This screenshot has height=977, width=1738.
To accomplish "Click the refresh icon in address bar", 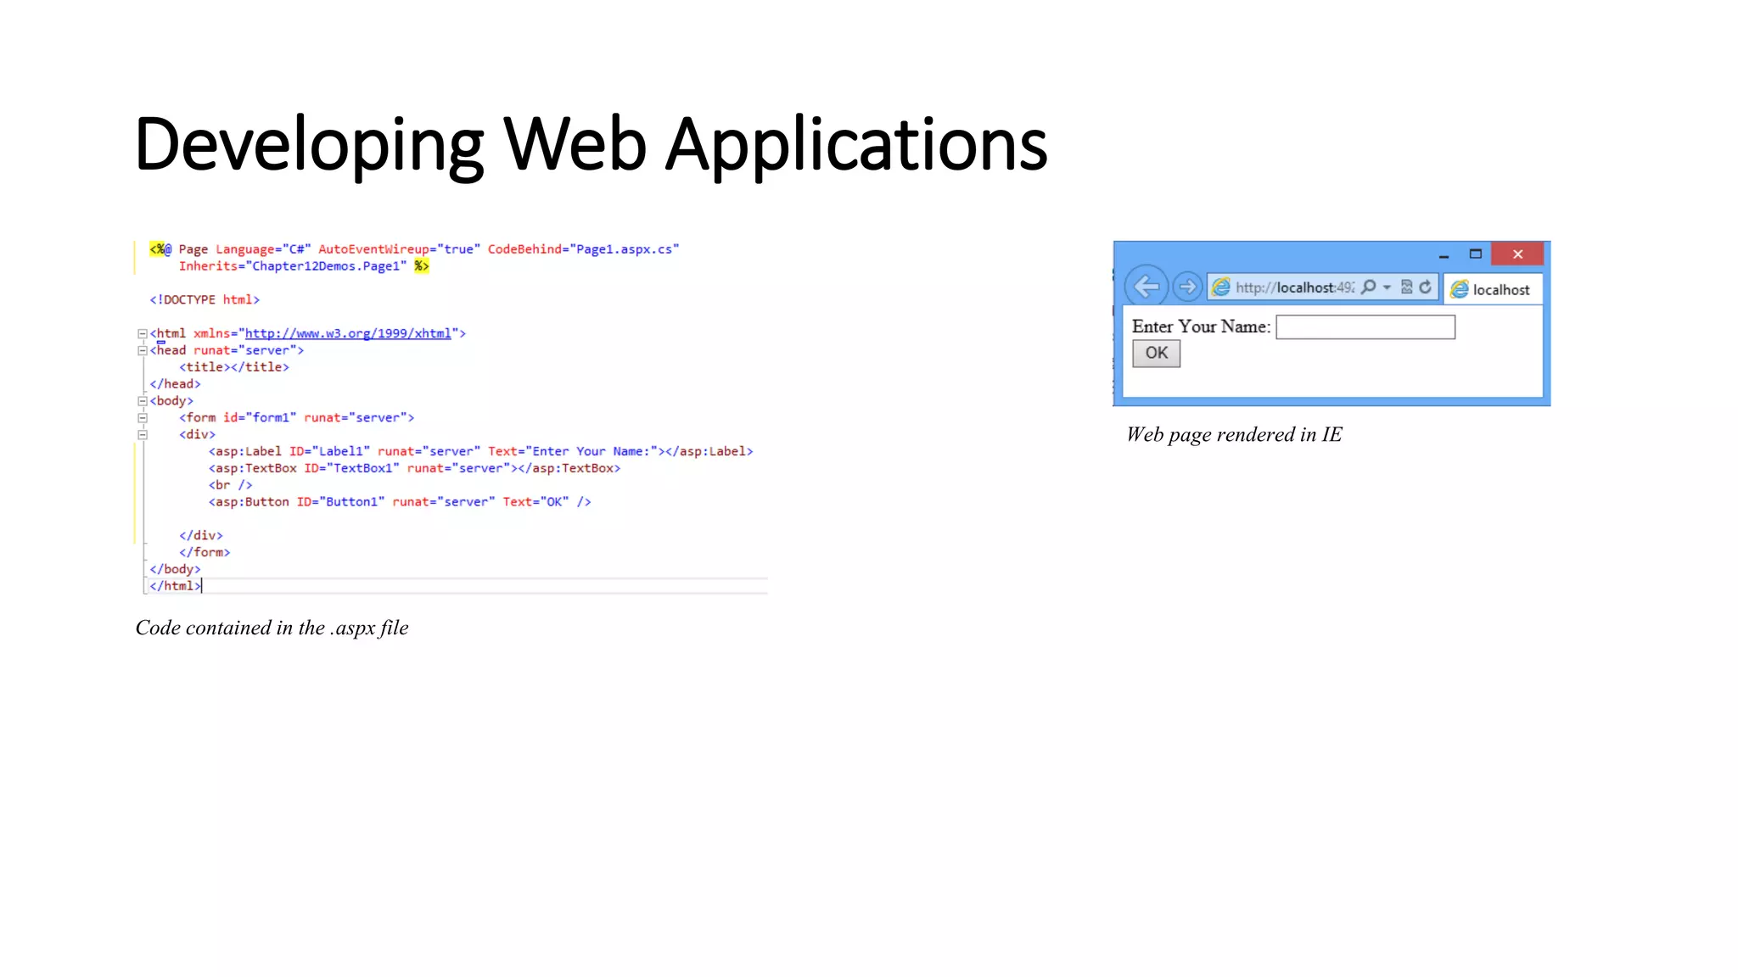I will tap(1426, 288).
